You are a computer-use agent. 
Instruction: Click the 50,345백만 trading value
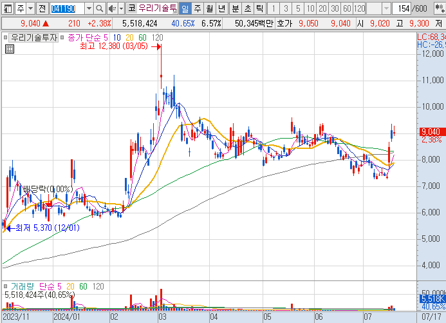click(x=254, y=23)
